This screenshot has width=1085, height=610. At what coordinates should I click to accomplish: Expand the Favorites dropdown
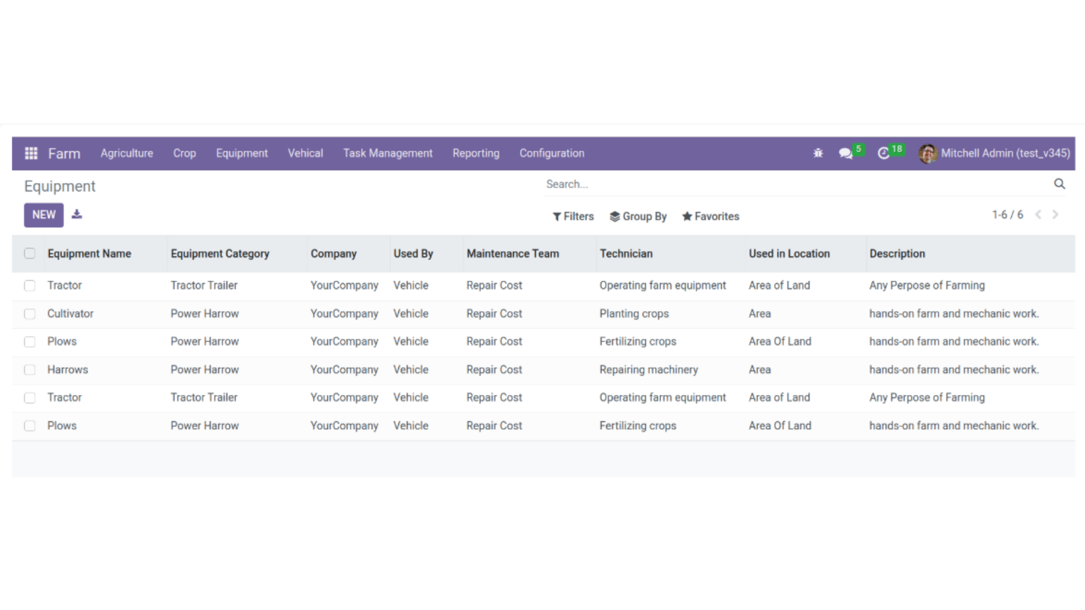pyautogui.click(x=710, y=216)
